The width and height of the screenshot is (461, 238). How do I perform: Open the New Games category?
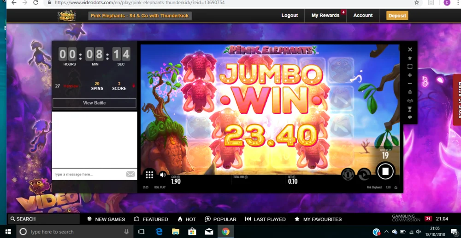tap(106, 219)
